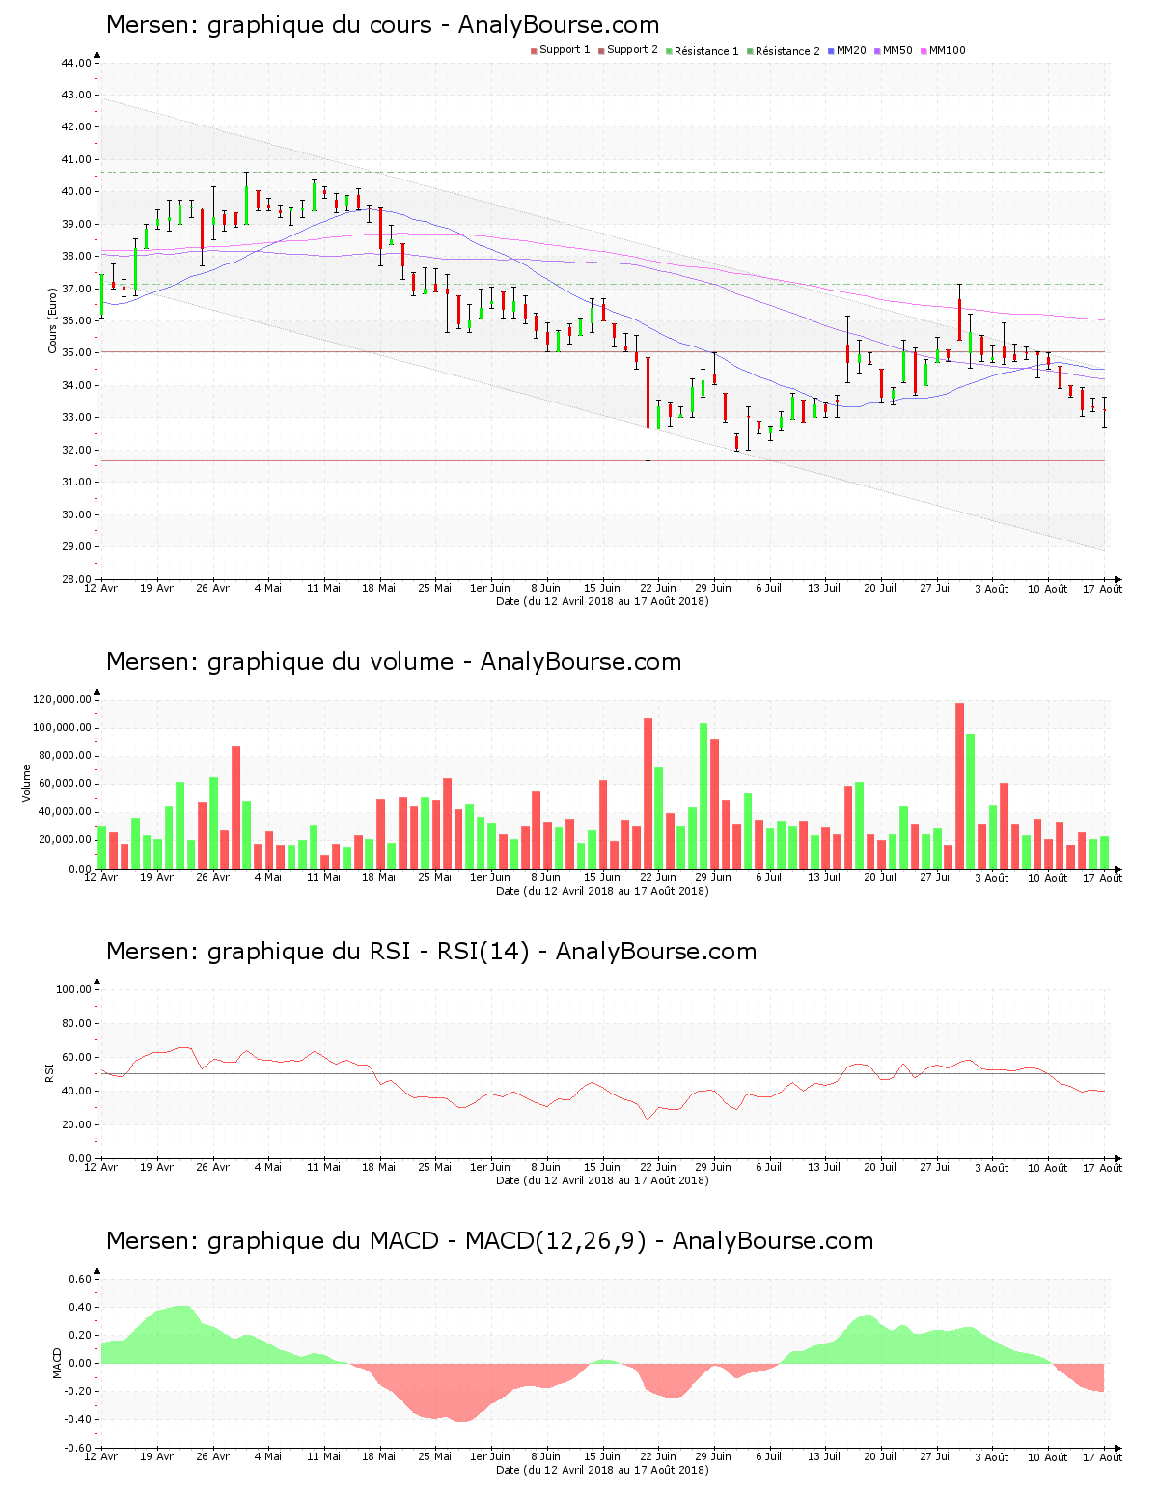Click the 'graphique du RSI - RSI(14)' title
Screen dimensions: 1158x1496
click(369, 952)
